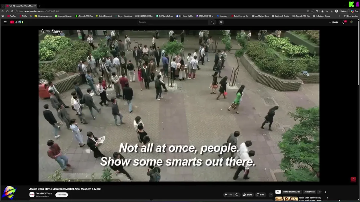Open the Netflix bookmark
The image size is (360, 202).
[x=23, y=16]
